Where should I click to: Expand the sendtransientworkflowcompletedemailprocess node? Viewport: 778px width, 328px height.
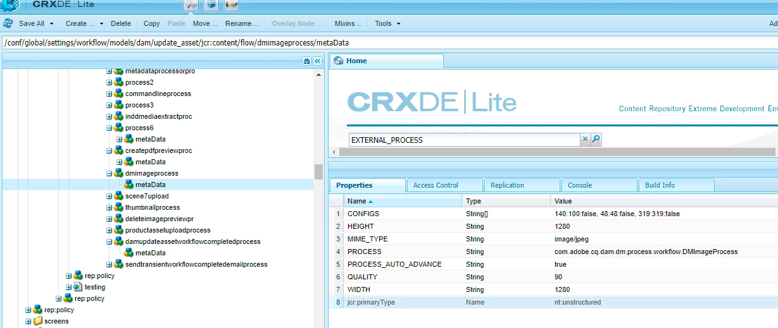click(x=109, y=264)
